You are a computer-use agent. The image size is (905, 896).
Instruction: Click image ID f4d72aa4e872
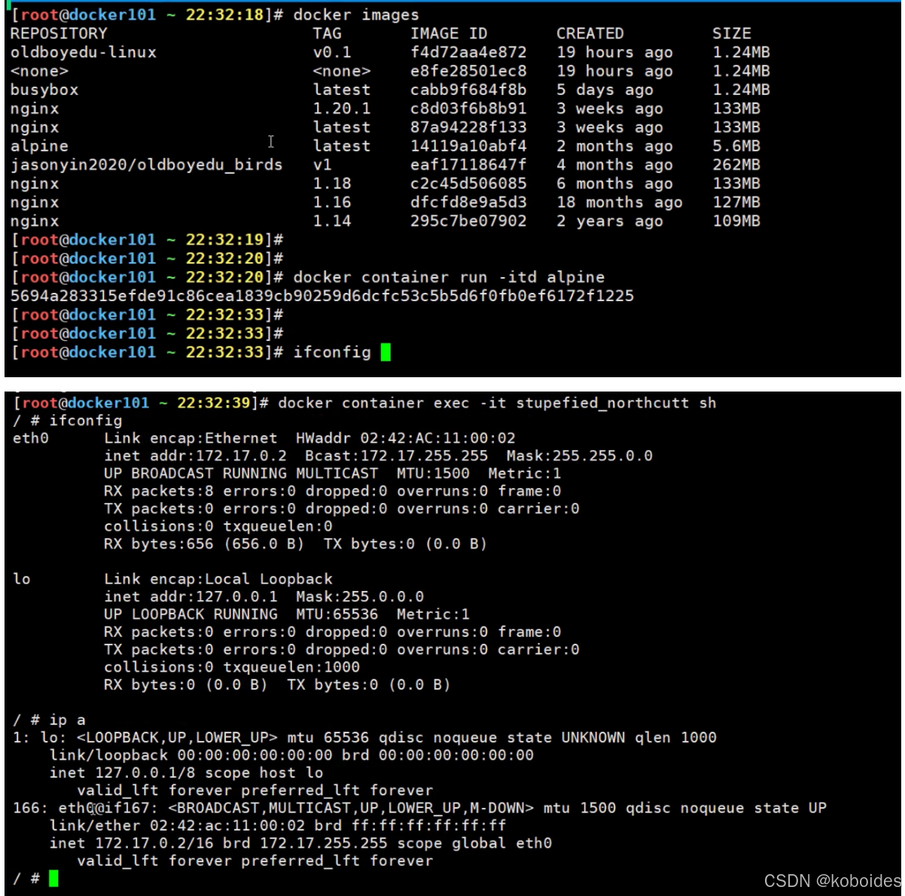468,53
